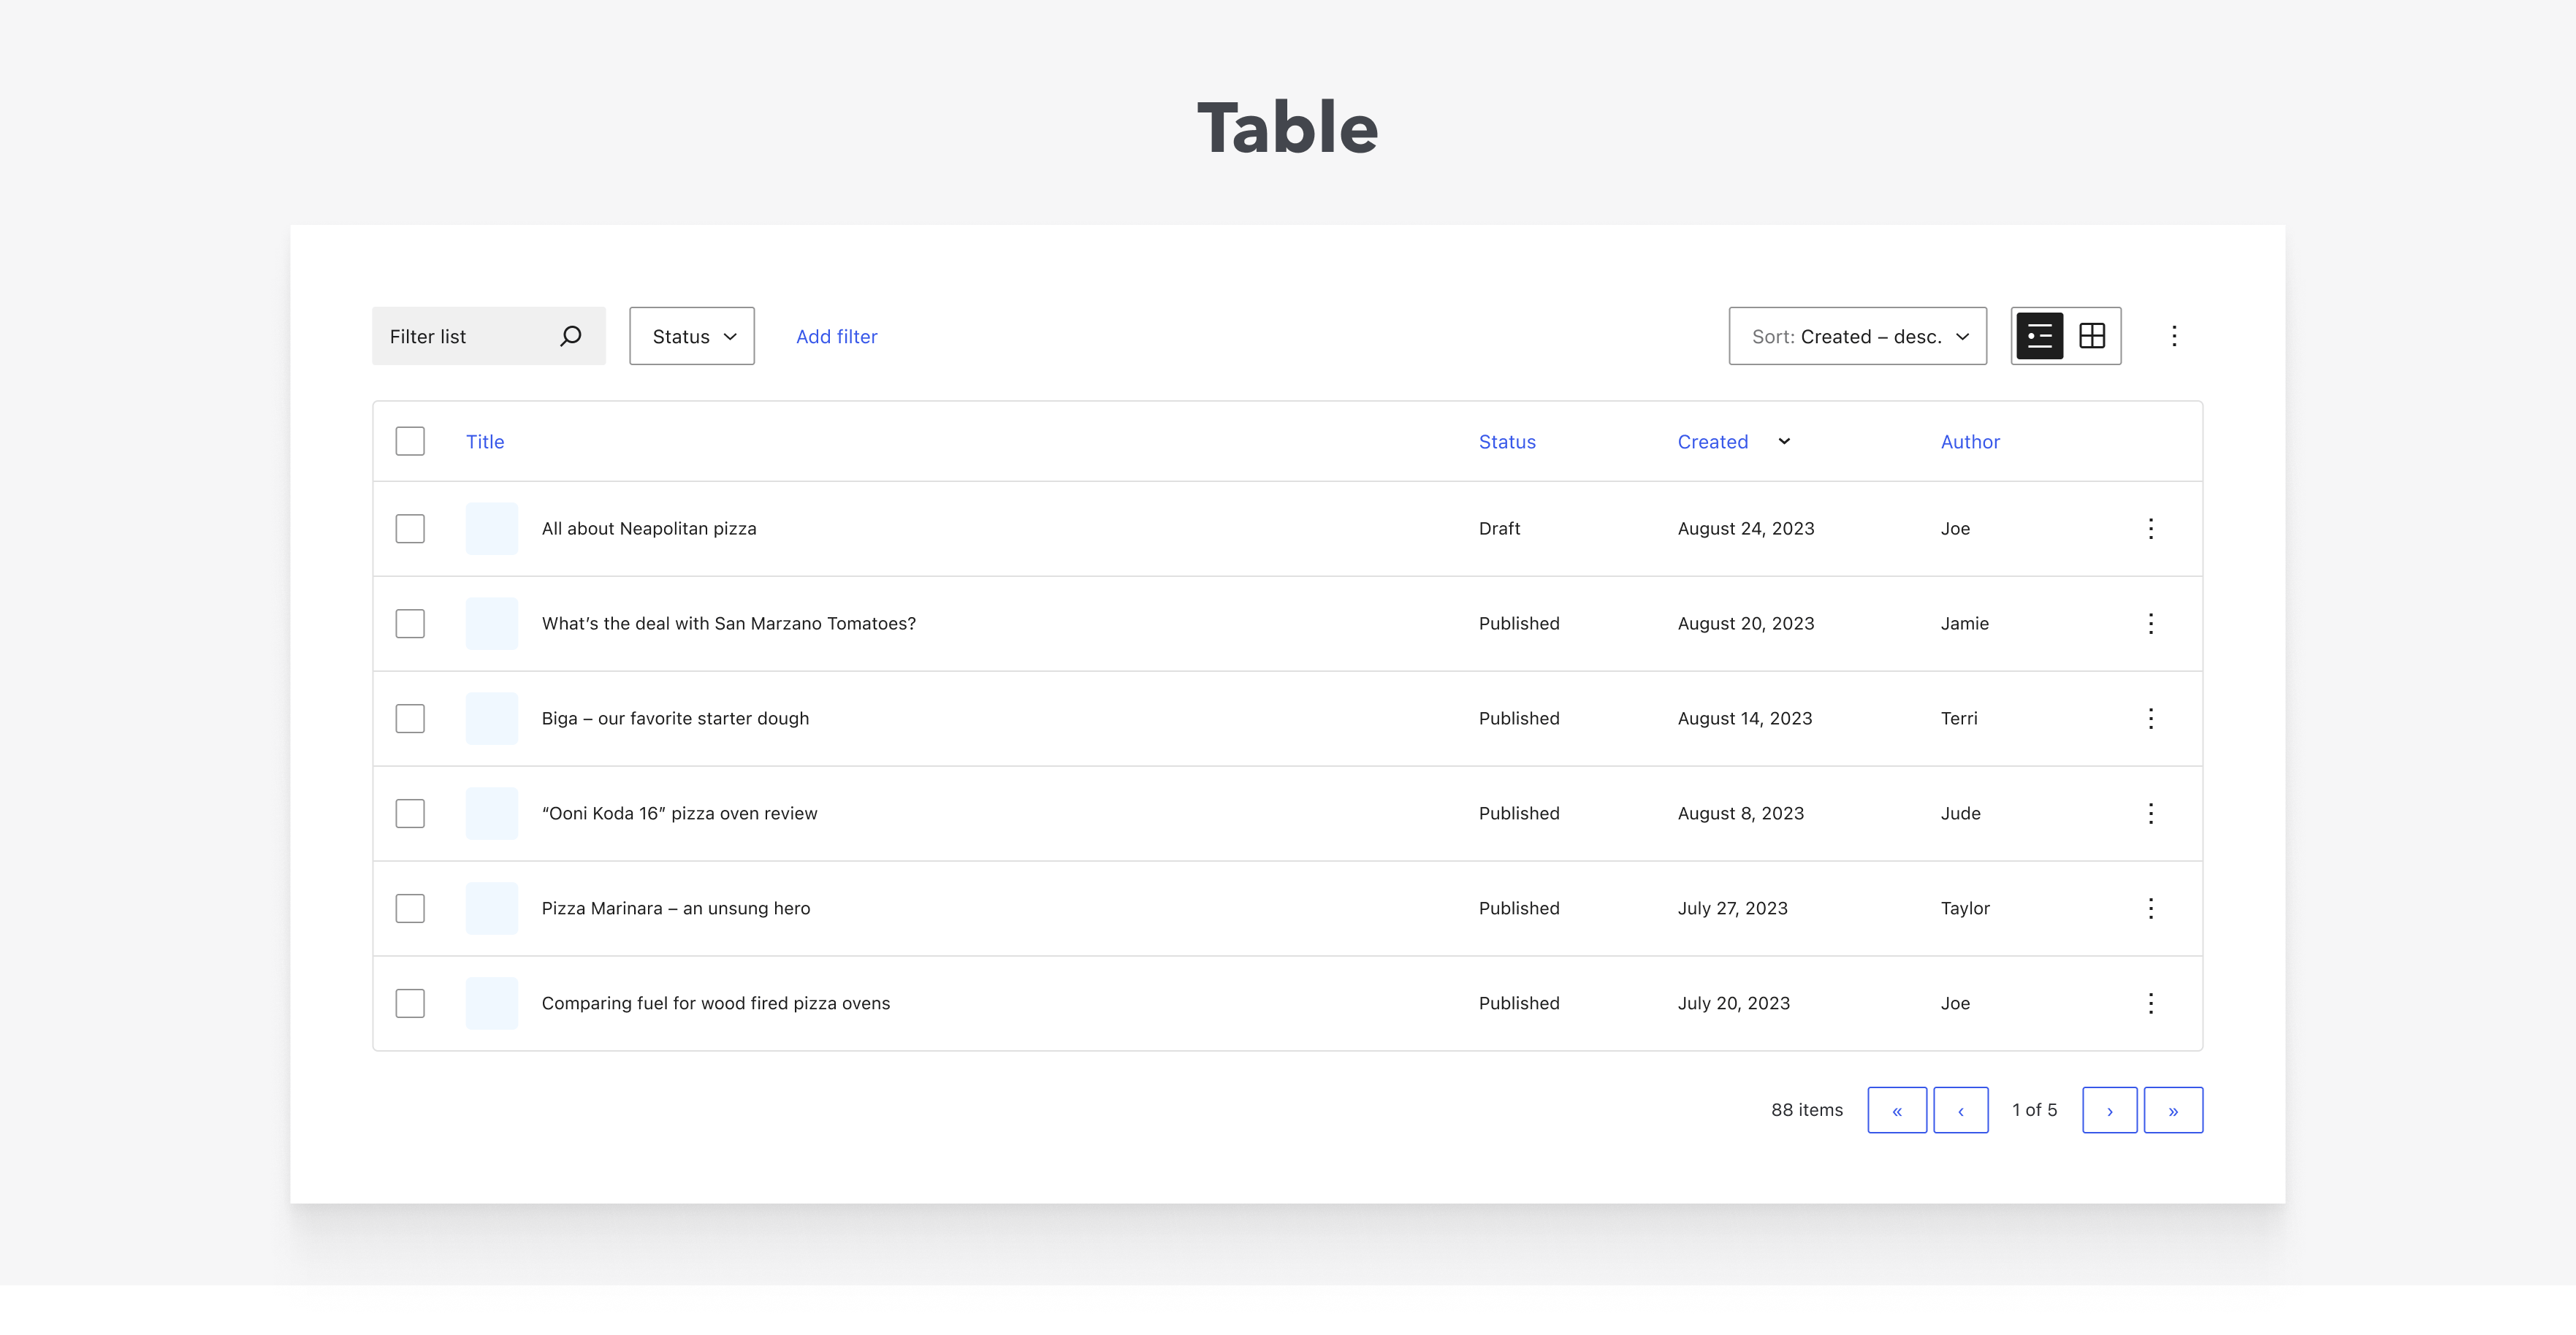This screenshot has width=2576, height=1335.
Task: Jump to first page button
Action: tap(1897, 1110)
